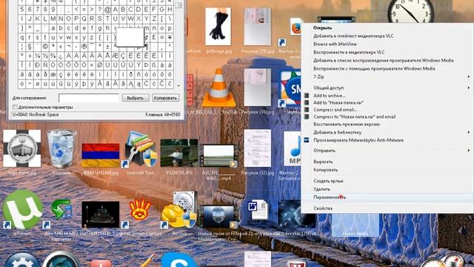Choose Воспроизвести с помощью проигрывателя Windows Media
The height and width of the screenshot is (267, 474).
pyautogui.click(x=387, y=69)
